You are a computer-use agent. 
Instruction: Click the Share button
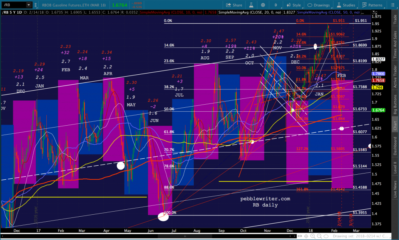tap(234, 5)
